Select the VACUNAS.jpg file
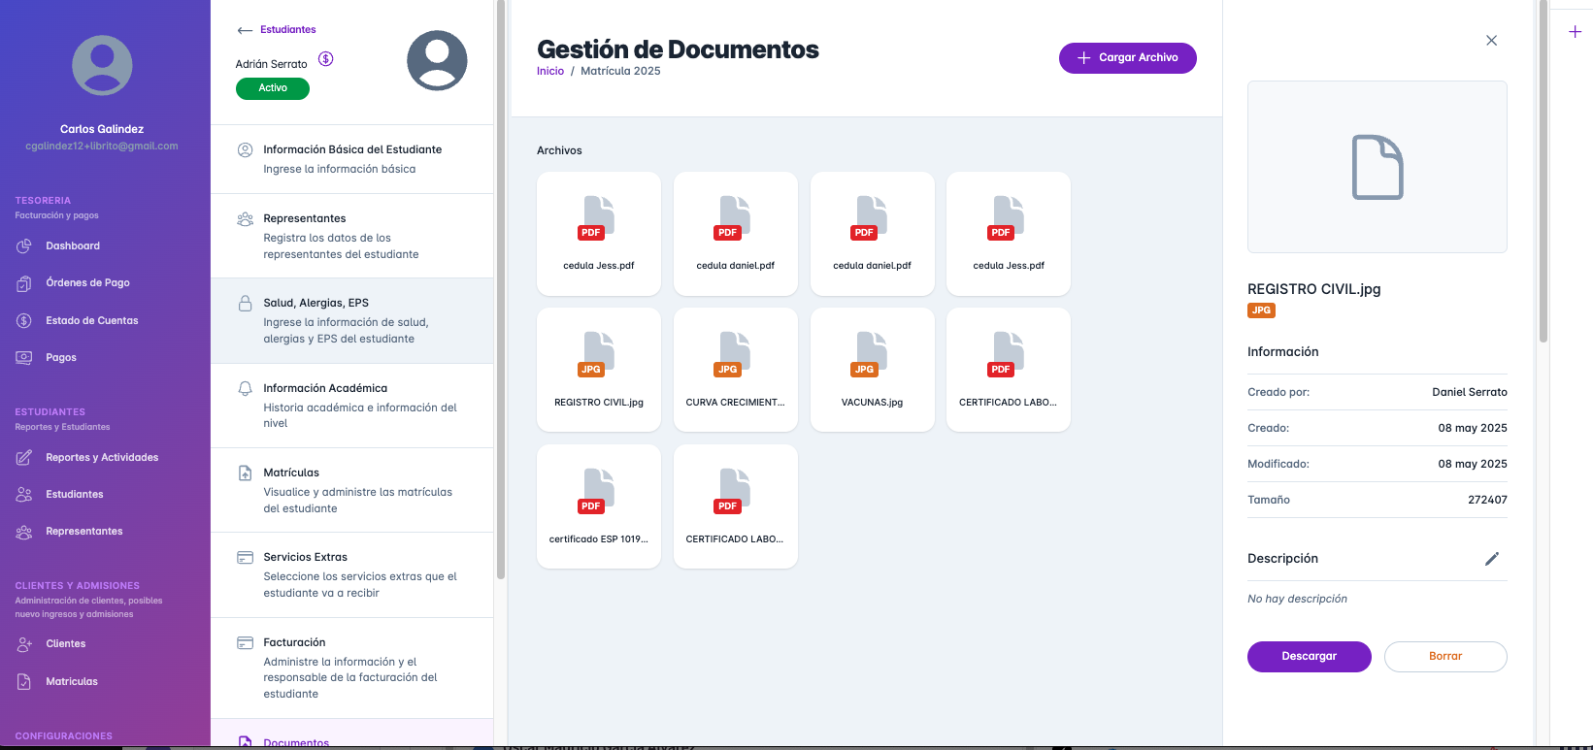Viewport: 1593px width, 750px height. tap(872, 370)
